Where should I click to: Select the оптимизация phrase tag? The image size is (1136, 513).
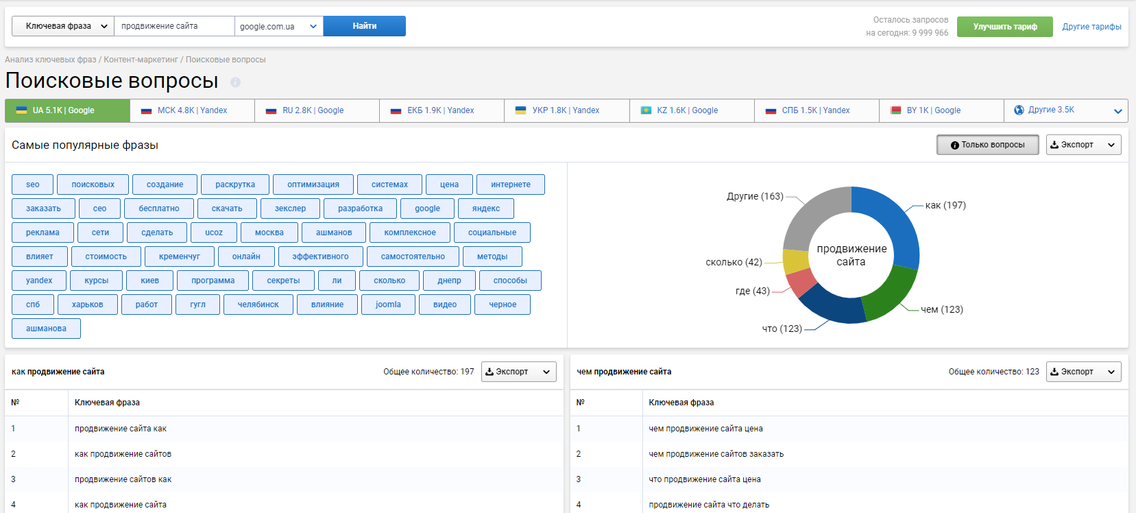[313, 184]
